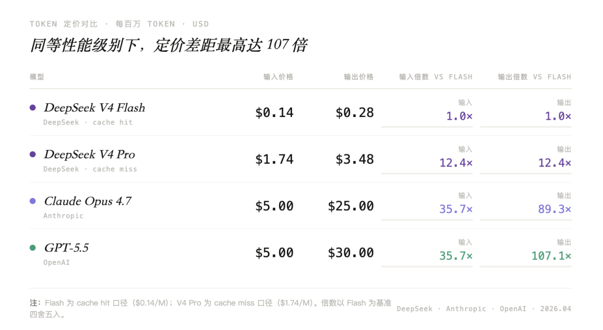Click the 输出倍数 VS FLASH column header
Image resolution: width=603 pixels, height=330 pixels.
click(x=534, y=77)
